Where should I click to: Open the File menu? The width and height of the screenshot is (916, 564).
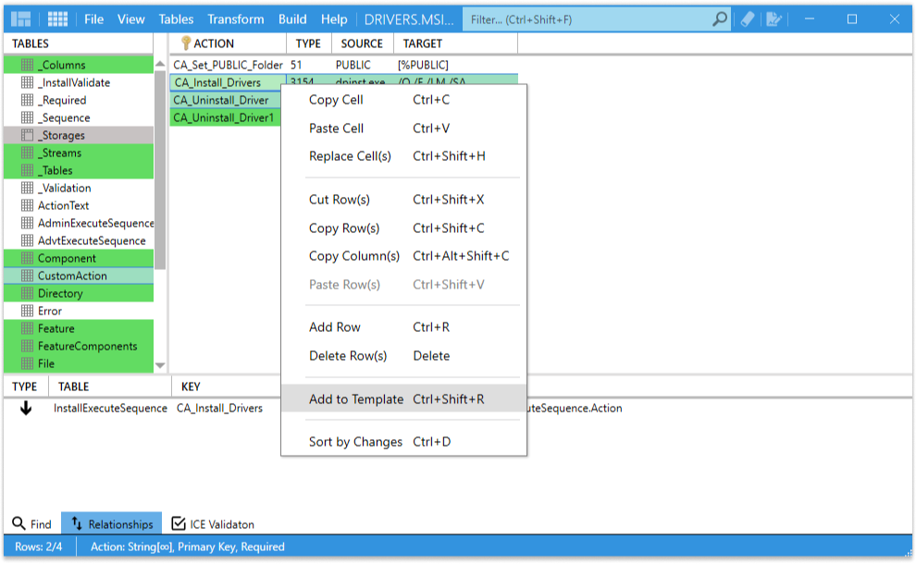pyautogui.click(x=94, y=19)
